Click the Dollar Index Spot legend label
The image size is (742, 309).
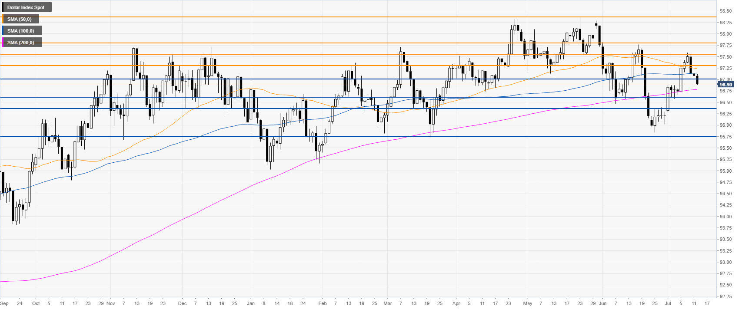pyautogui.click(x=26, y=7)
